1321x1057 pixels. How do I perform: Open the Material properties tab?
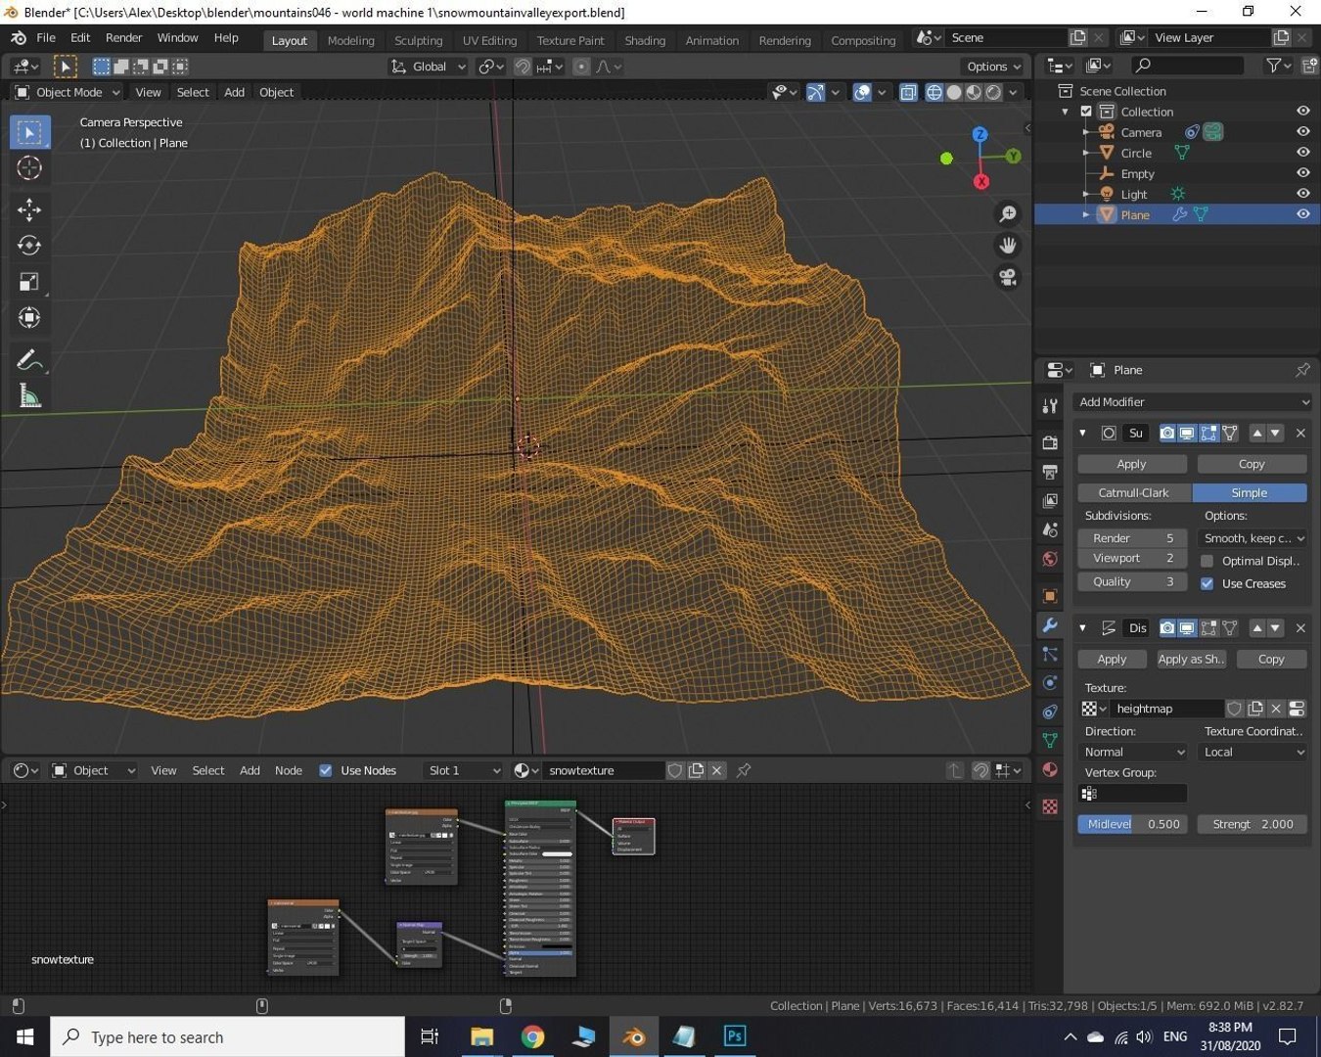coord(1050,769)
